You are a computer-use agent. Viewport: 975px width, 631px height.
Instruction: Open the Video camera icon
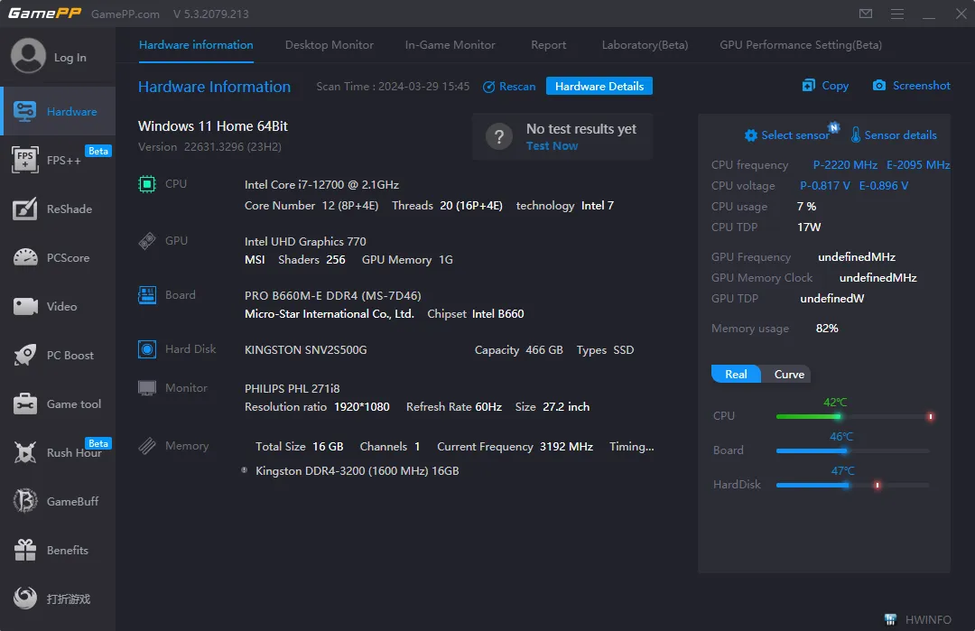click(x=25, y=306)
